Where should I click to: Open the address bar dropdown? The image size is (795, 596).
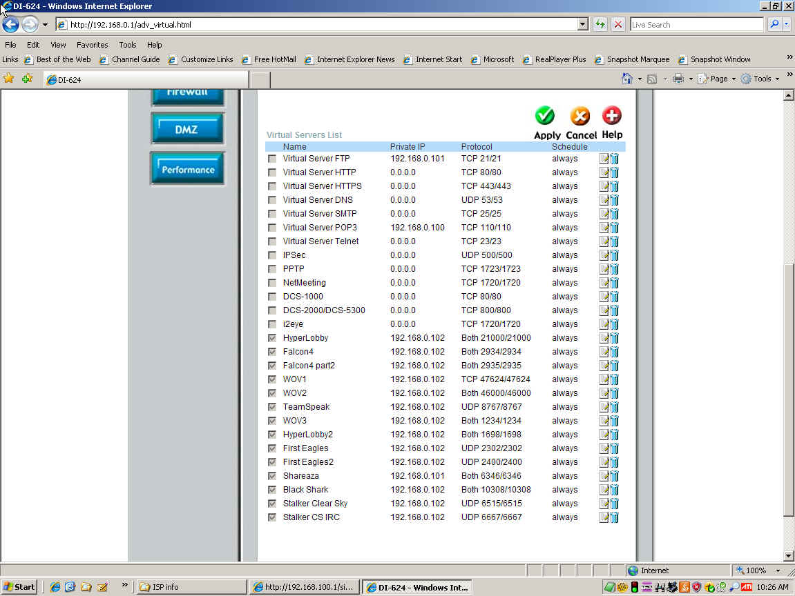point(582,24)
